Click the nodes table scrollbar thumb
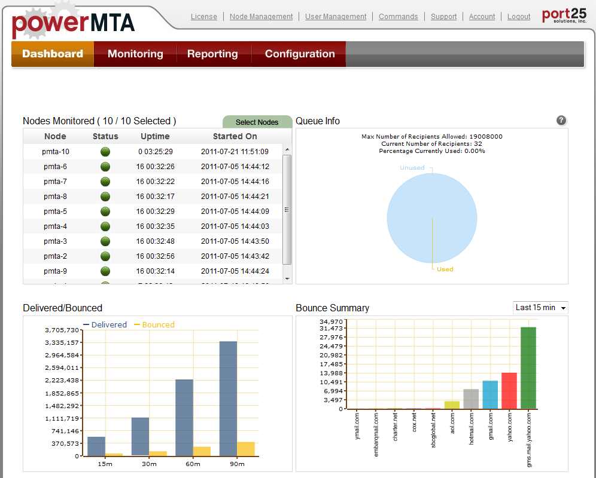 [287, 210]
